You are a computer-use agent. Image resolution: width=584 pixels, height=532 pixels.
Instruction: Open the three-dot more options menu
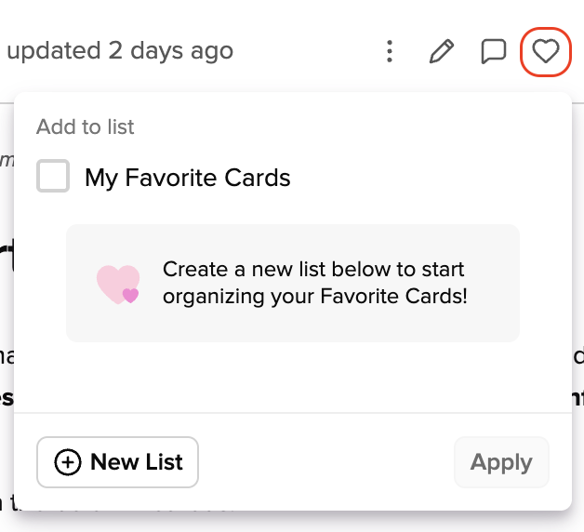(x=390, y=51)
